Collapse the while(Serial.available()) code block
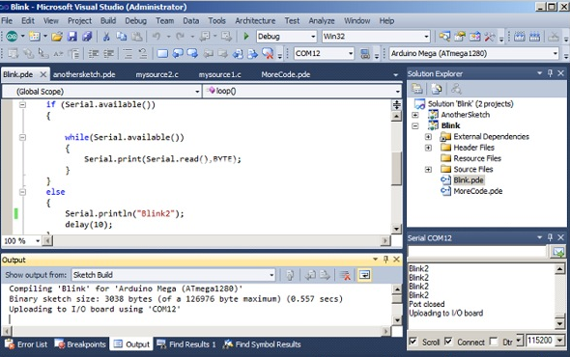The image size is (570, 357). pyautogui.click(x=22, y=137)
